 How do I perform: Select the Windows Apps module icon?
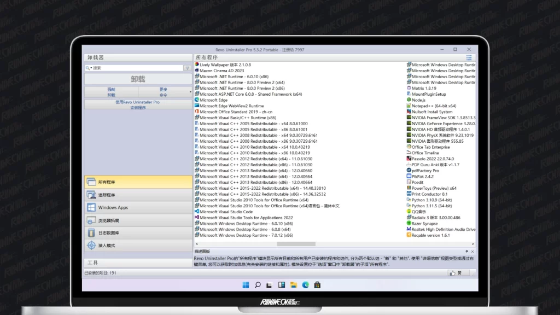(x=92, y=208)
